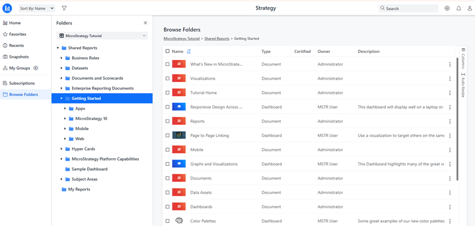Click inside the Search input field
The width and height of the screenshot is (475, 226).
pos(408,8)
